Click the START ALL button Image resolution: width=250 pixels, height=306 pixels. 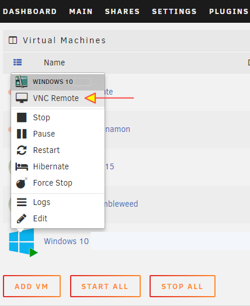[x=105, y=286]
